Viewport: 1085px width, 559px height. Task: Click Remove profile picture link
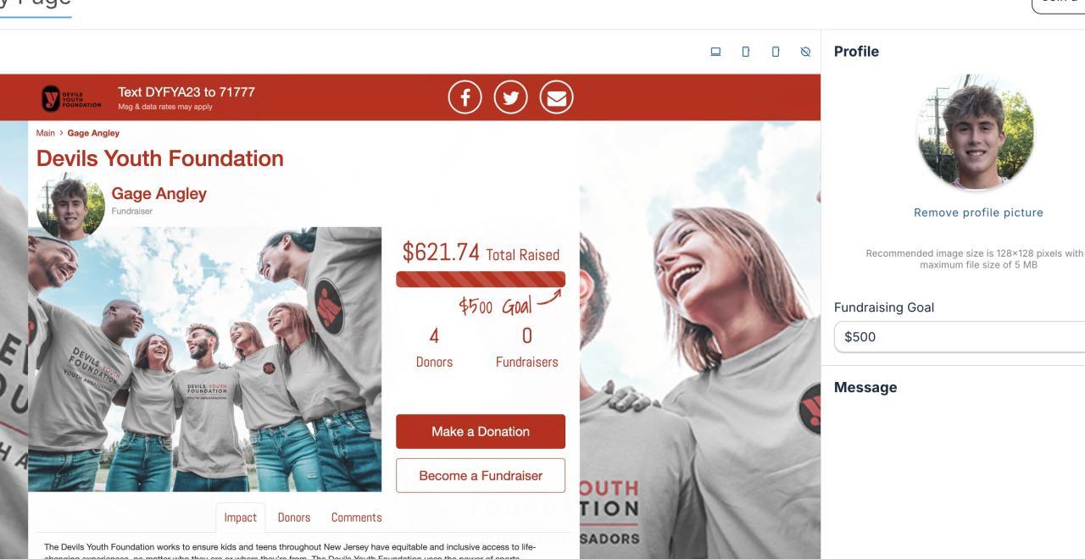978,213
